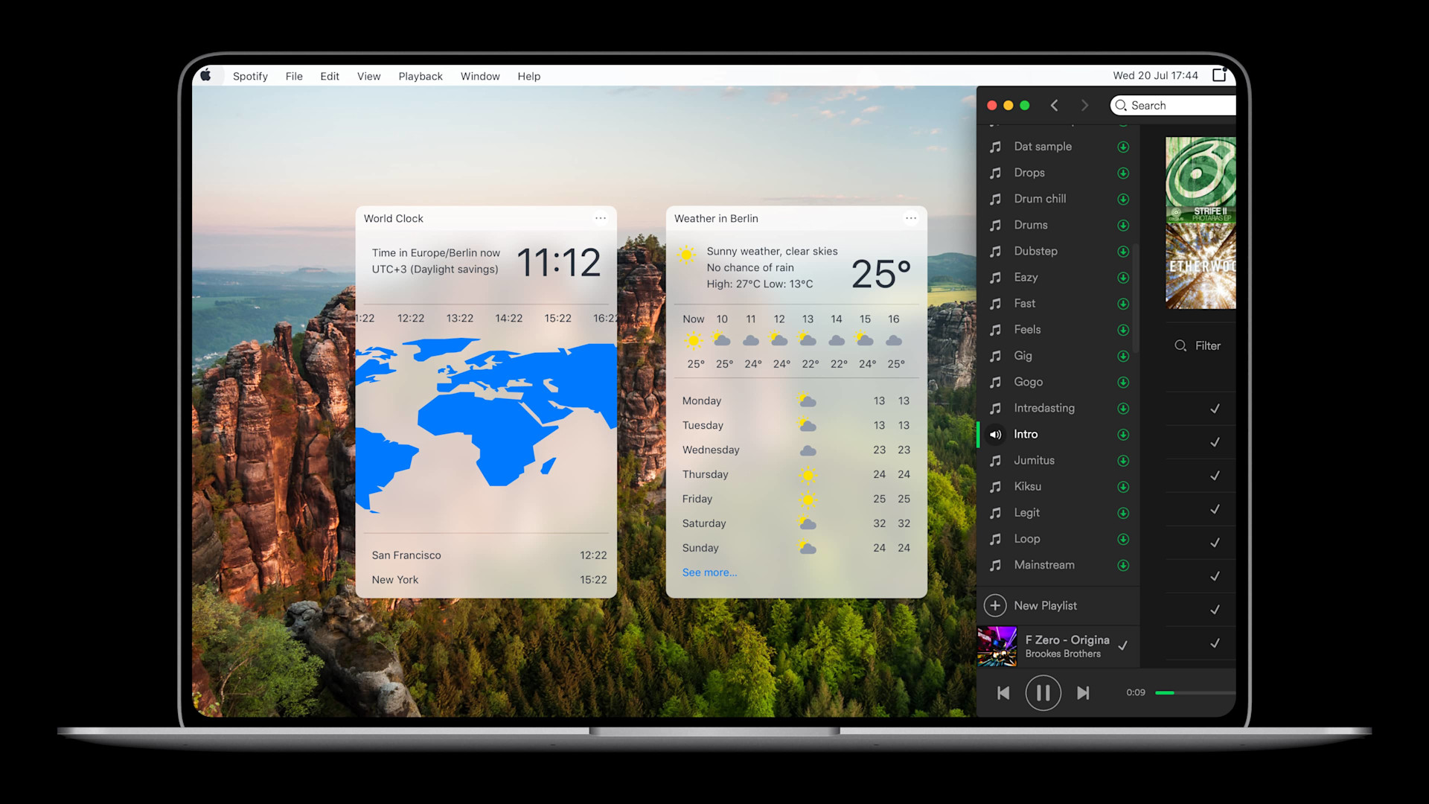Skip to the next track

pos(1083,693)
